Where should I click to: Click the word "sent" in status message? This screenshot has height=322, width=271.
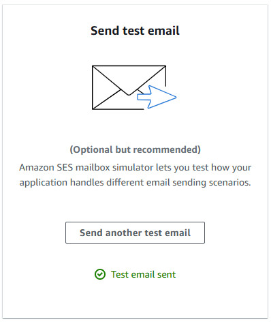coord(166,274)
